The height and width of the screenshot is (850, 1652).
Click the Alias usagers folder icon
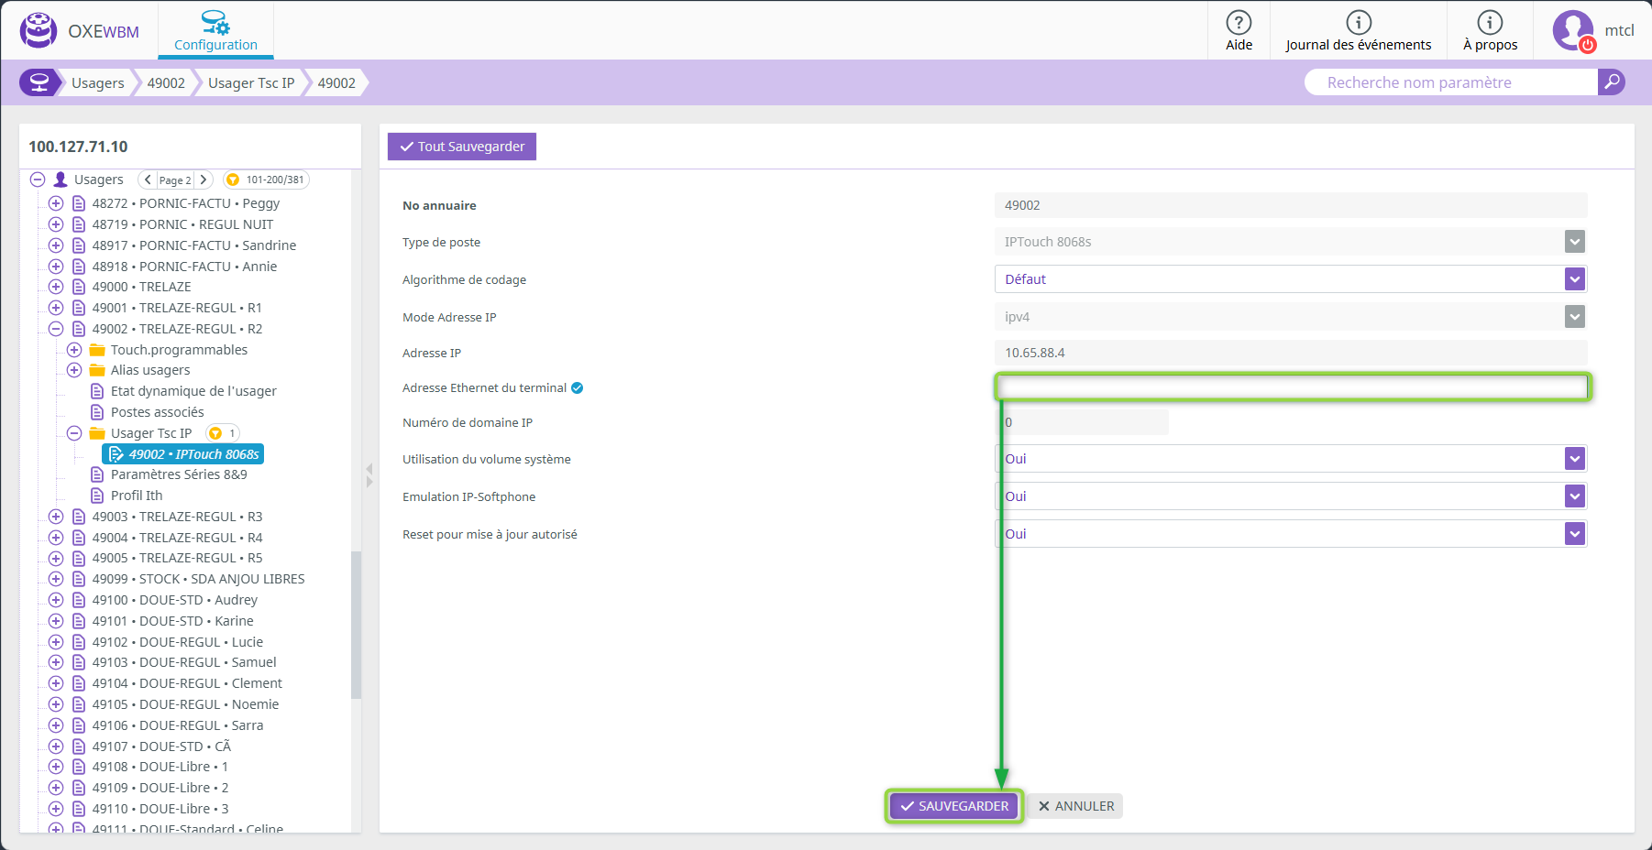[x=97, y=370]
